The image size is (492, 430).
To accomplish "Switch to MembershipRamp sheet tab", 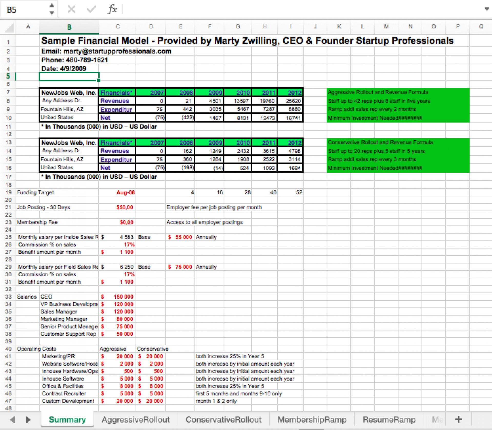I will click(312, 419).
